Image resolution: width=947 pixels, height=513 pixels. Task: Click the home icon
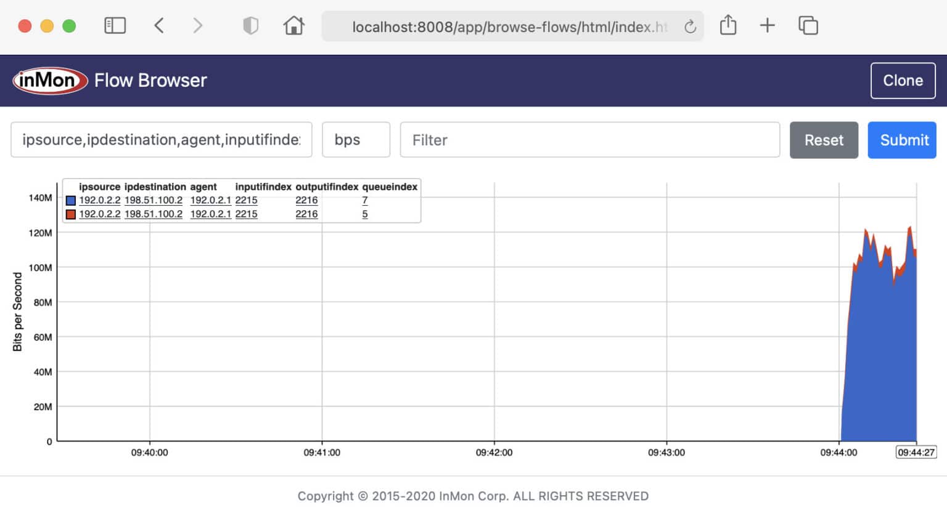294,25
